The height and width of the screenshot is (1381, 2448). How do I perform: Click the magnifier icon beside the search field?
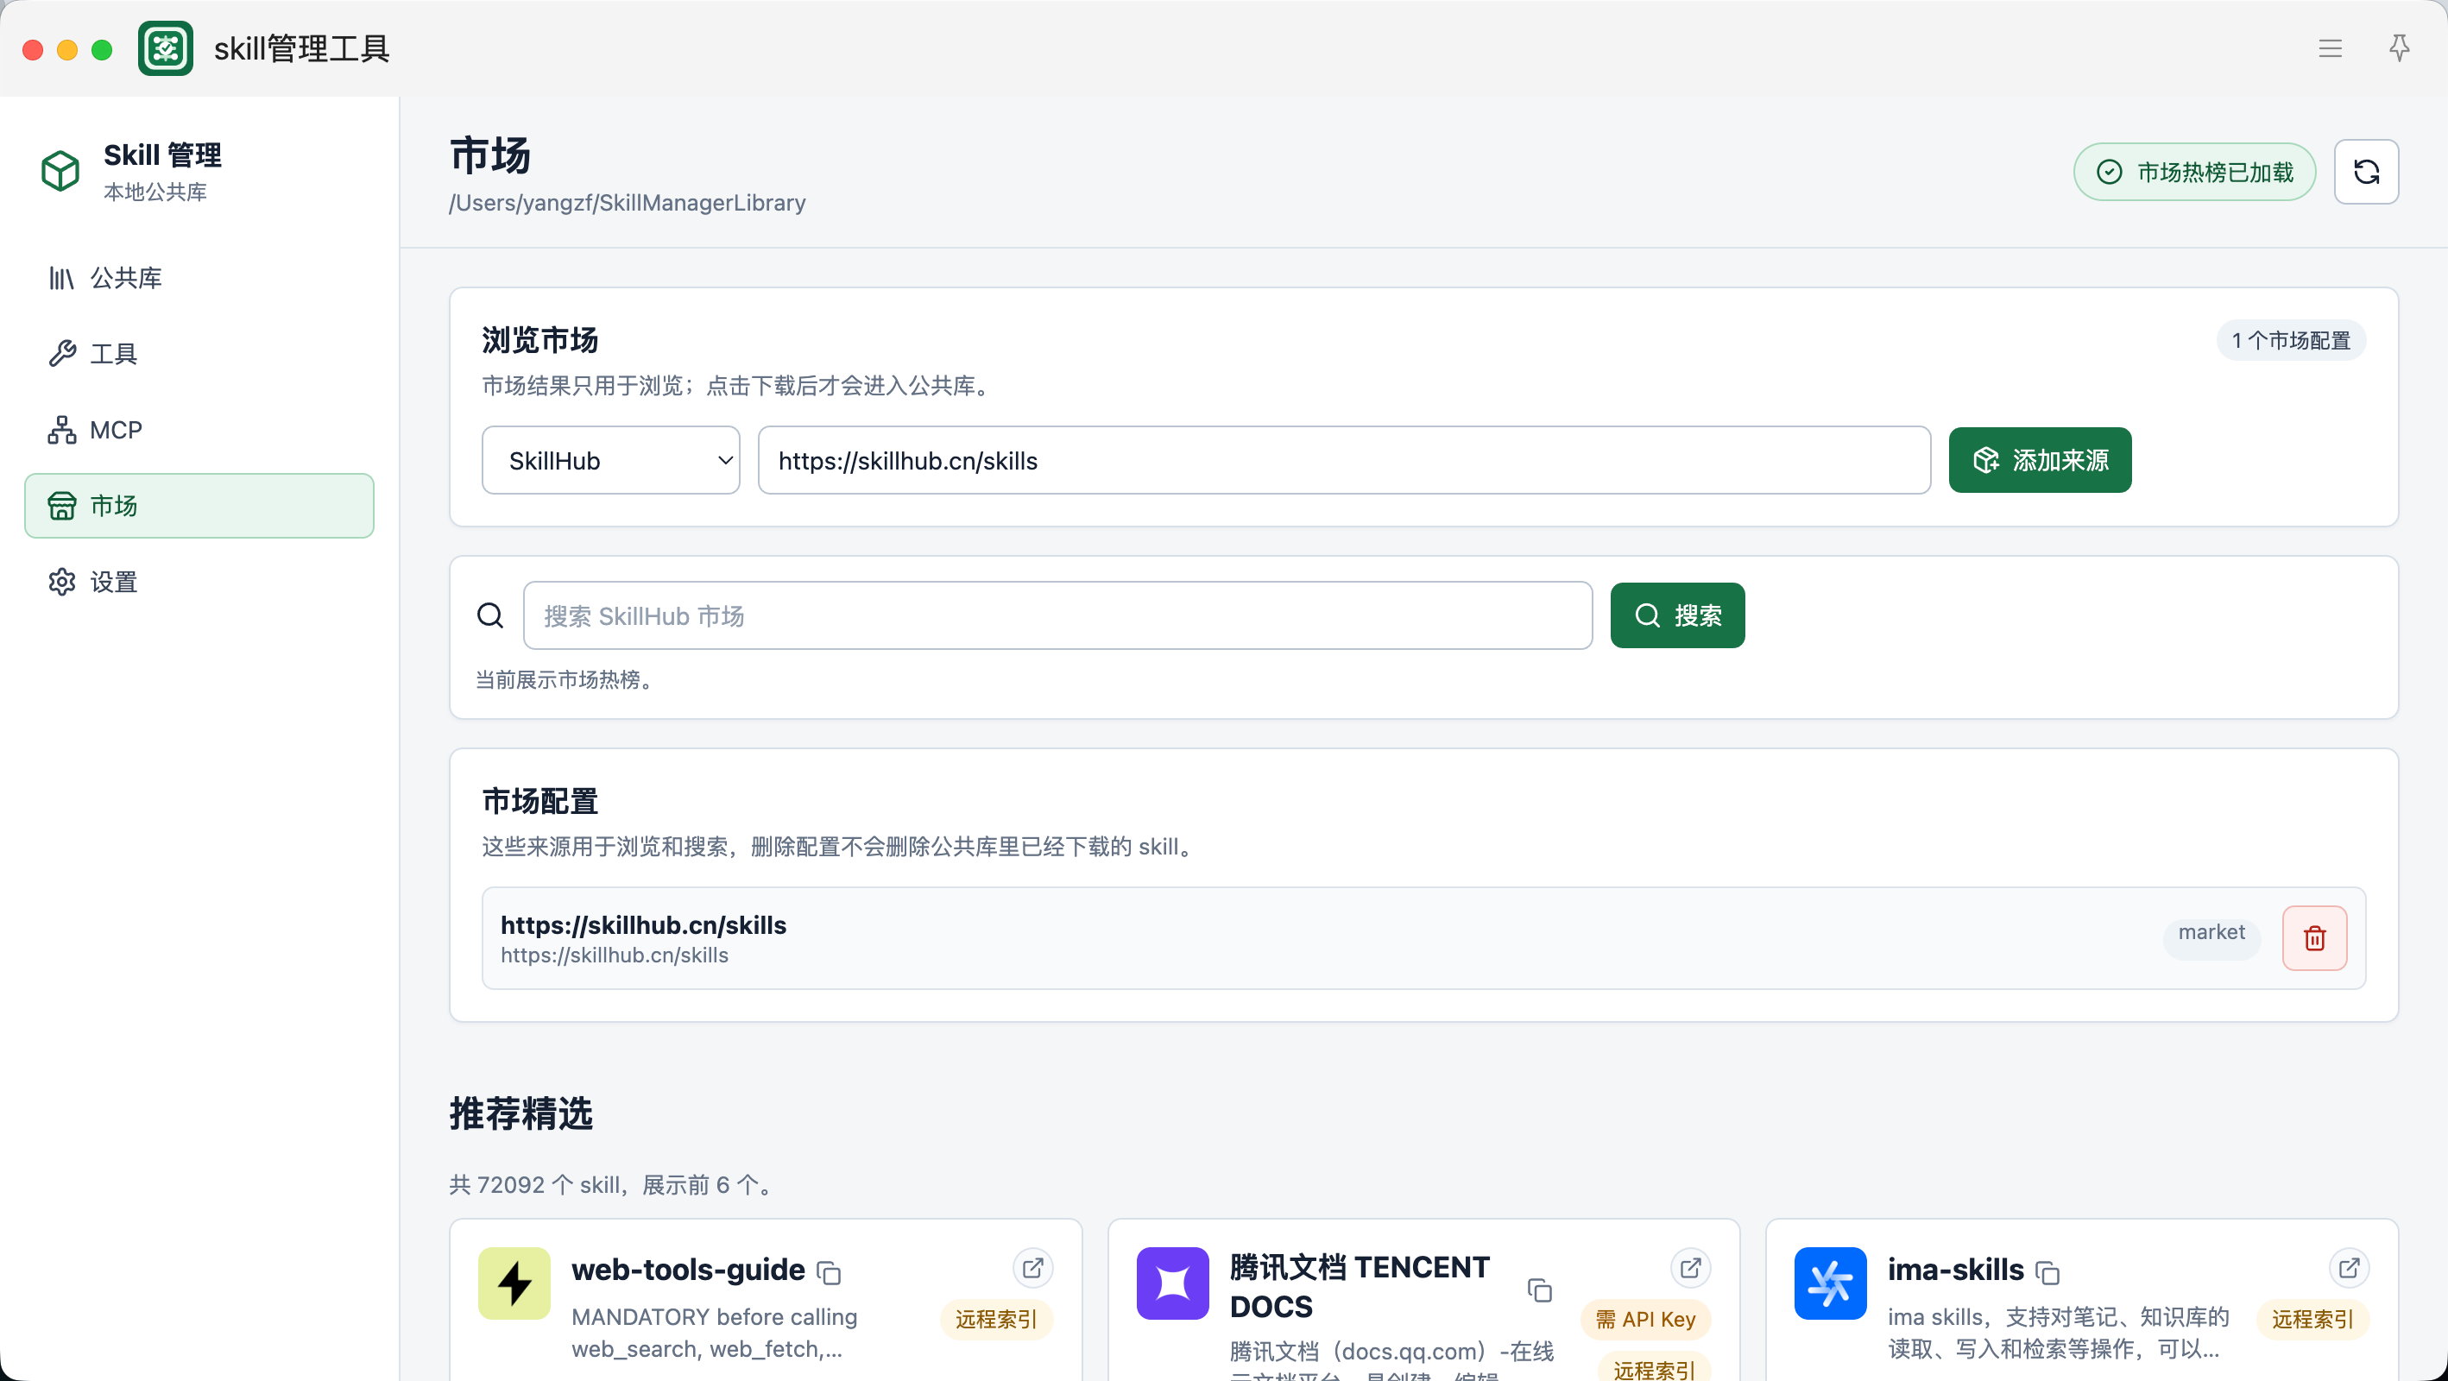(x=490, y=616)
